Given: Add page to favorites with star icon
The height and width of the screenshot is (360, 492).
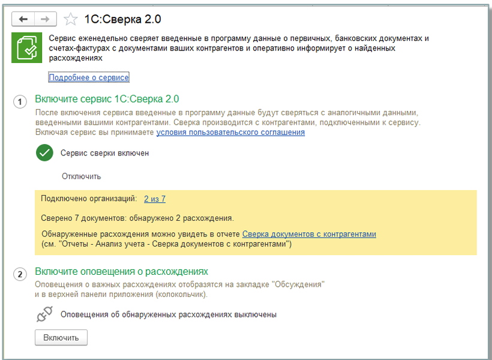Looking at the screenshot, I should point(71,19).
